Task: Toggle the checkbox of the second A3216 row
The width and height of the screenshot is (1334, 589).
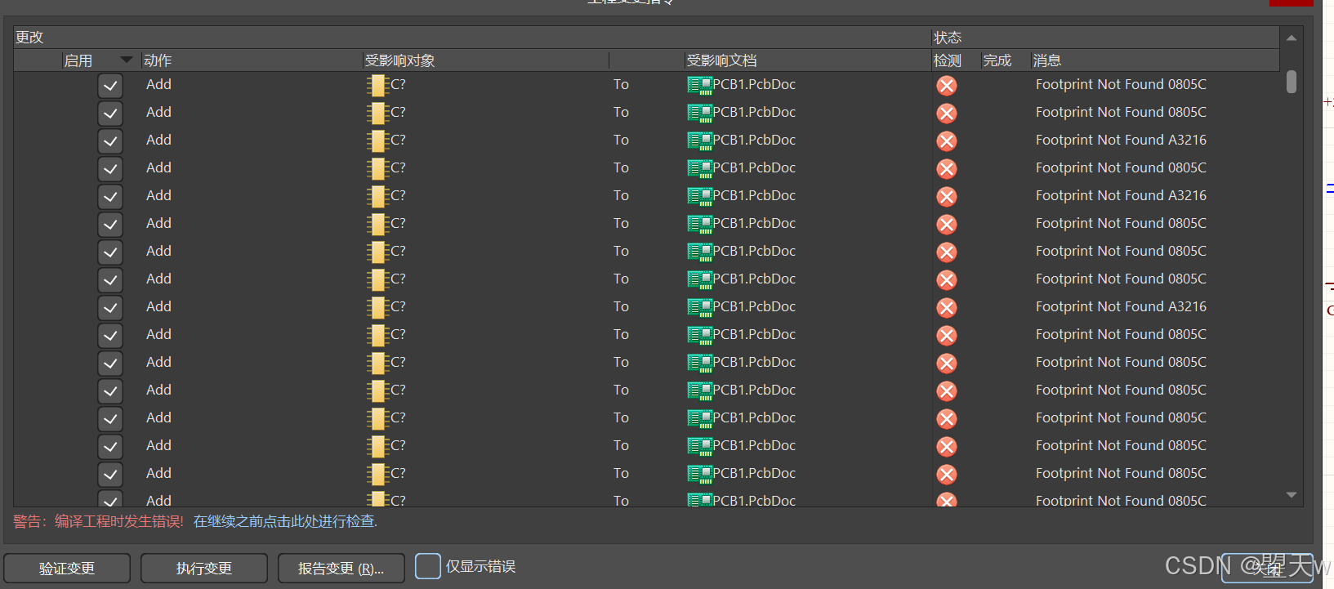Action: coord(110,197)
